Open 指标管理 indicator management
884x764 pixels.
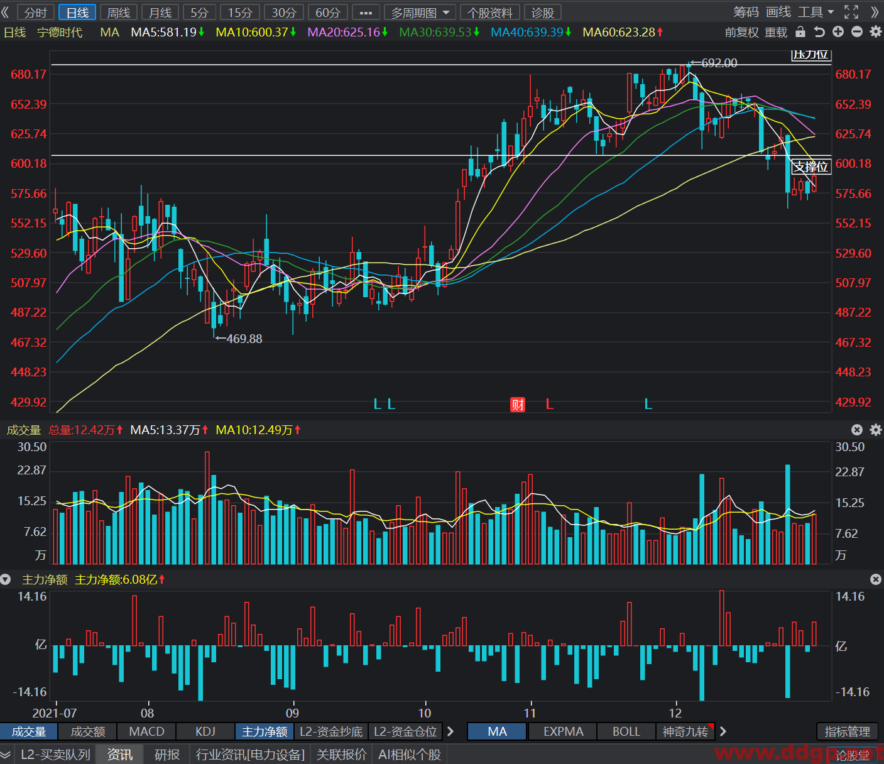point(847,731)
